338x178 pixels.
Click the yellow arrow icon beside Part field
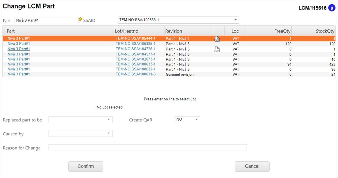pyautogui.click(x=80, y=20)
